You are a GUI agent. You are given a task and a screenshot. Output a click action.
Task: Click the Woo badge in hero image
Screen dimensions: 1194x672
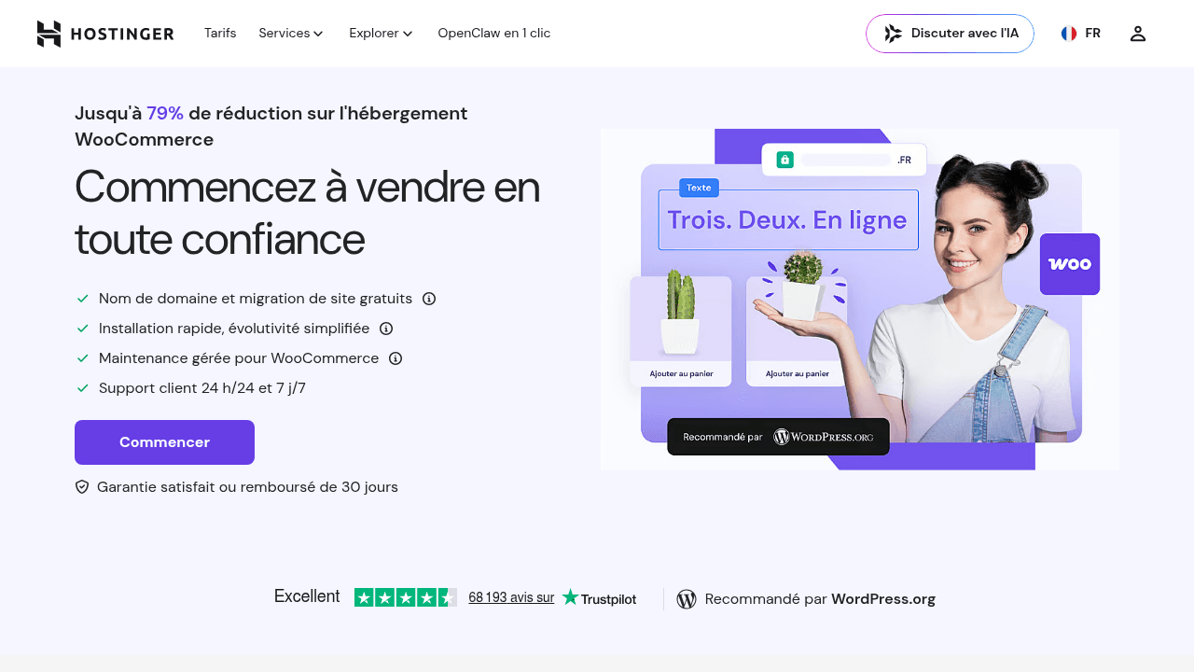(x=1070, y=264)
